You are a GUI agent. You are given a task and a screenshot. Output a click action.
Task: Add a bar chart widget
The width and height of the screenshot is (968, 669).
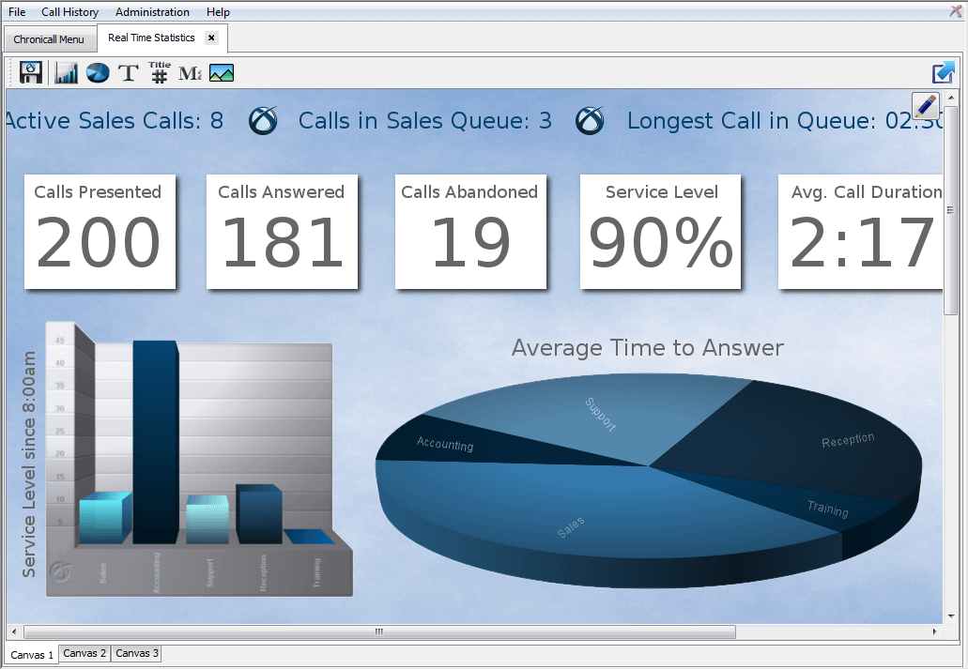coord(67,73)
